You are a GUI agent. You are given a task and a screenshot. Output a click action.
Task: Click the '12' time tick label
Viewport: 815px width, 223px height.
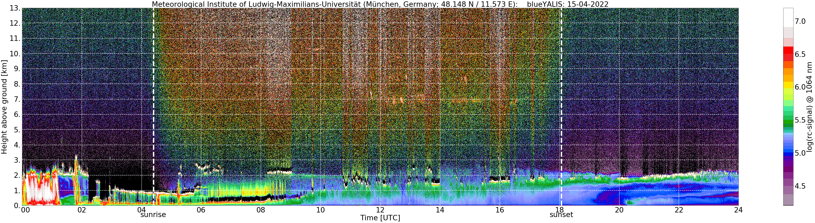pyautogui.click(x=380, y=210)
